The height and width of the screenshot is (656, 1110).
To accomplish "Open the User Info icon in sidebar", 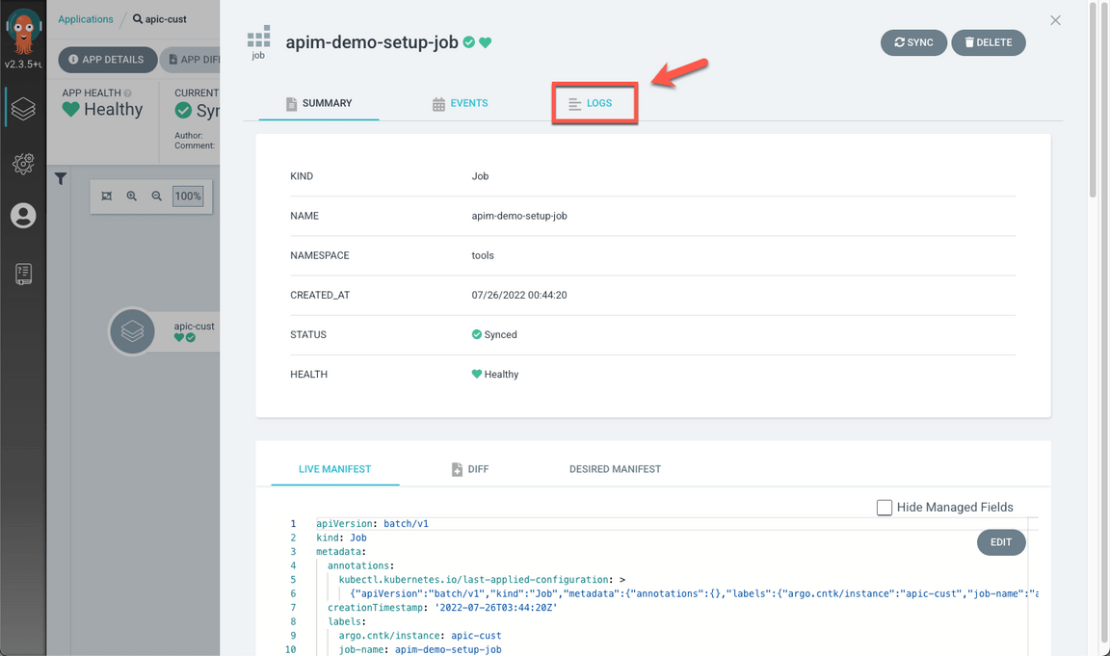I will [x=23, y=216].
